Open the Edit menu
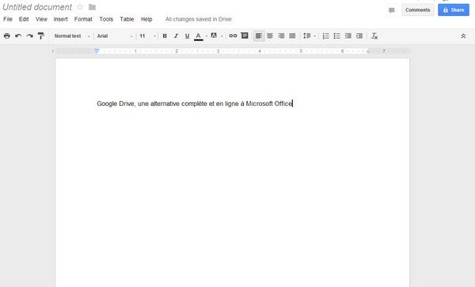 click(24, 19)
